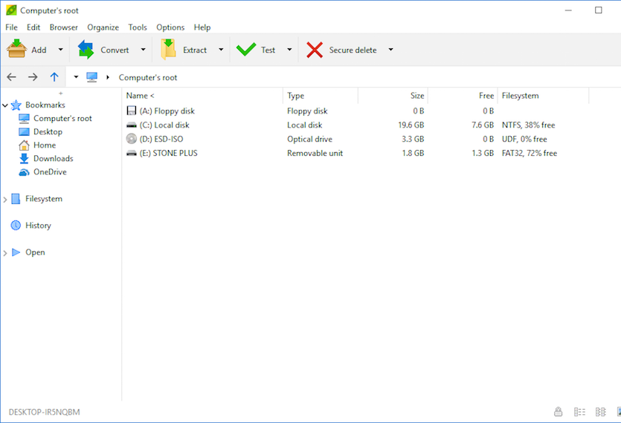Select the (E:) STONE PLUS drive
The width and height of the screenshot is (621, 423).
point(161,153)
